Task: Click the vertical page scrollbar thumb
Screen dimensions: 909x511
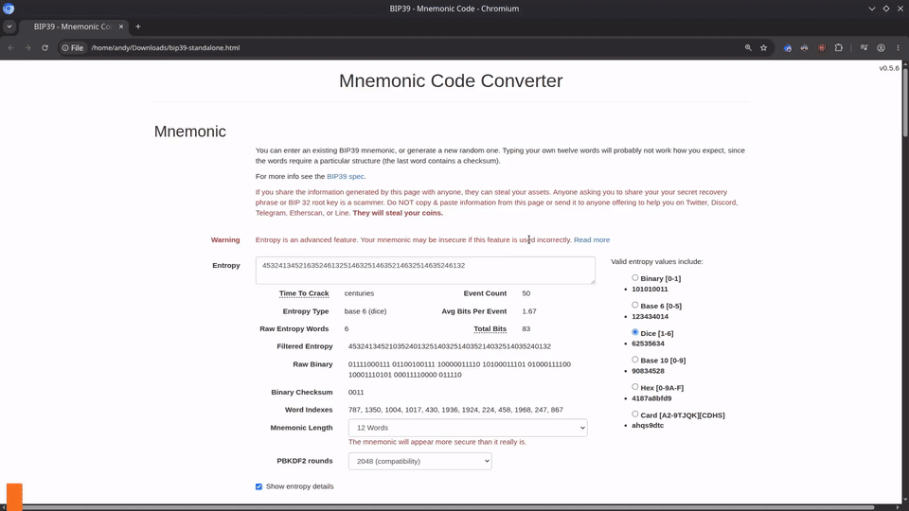Action: [x=905, y=102]
